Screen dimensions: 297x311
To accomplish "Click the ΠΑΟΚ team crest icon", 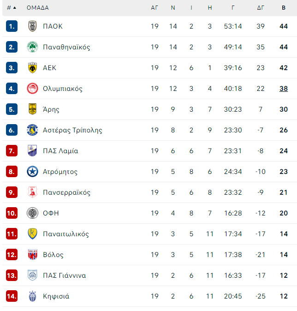I will click(32, 26).
